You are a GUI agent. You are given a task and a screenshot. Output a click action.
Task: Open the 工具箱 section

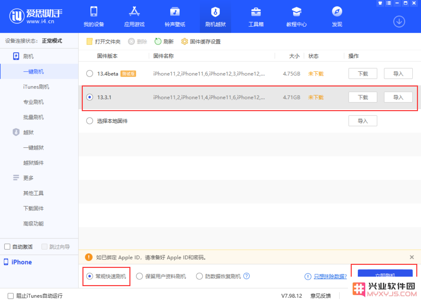coord(256,17)
